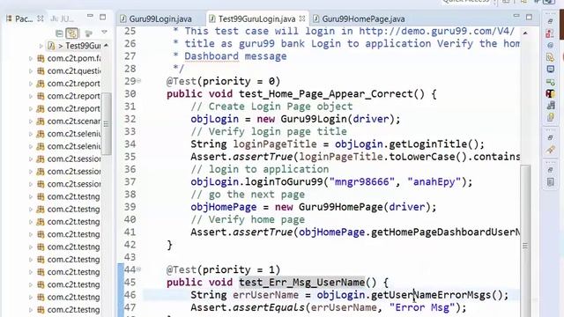Click the test_Home_Page_Appear_Correct method name
Screen dimensions: 564x317
[x=326, y=94]
